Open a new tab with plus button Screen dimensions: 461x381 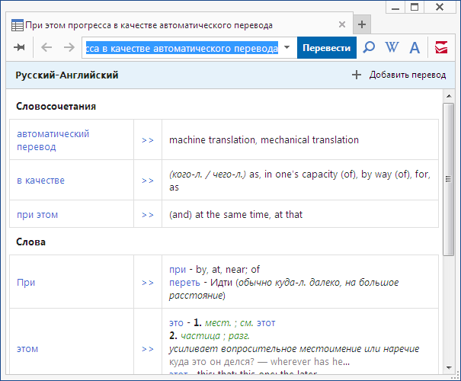362,24
